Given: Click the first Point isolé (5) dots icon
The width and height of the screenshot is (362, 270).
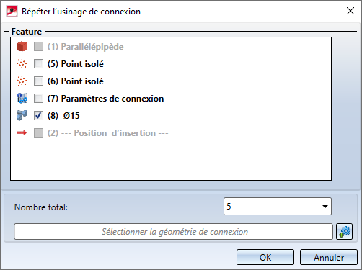Looking at the screenshot, I should (22, 64).
